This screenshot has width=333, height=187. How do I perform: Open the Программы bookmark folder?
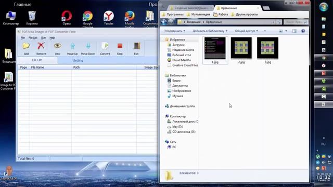173,15
